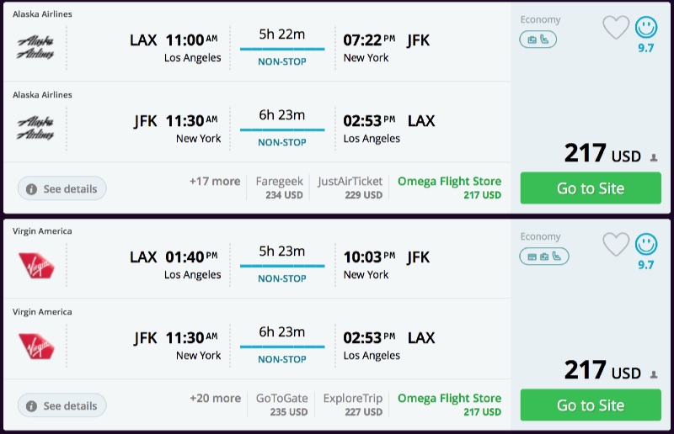674x434 pixels.
Task: Favorite the Alaska Airlines flight with the heart
Action: point(616,28)
